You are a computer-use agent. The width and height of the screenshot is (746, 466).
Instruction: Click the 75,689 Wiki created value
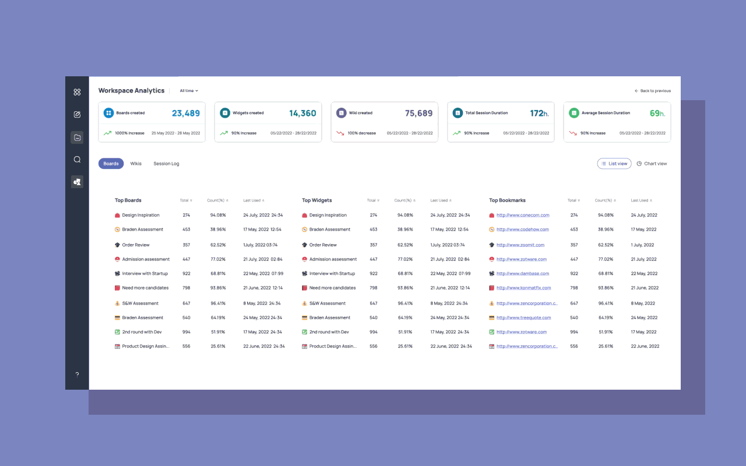tap(419, 114)
